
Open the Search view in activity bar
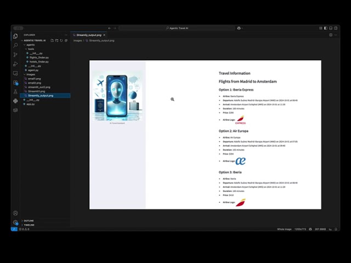[15, 45]
